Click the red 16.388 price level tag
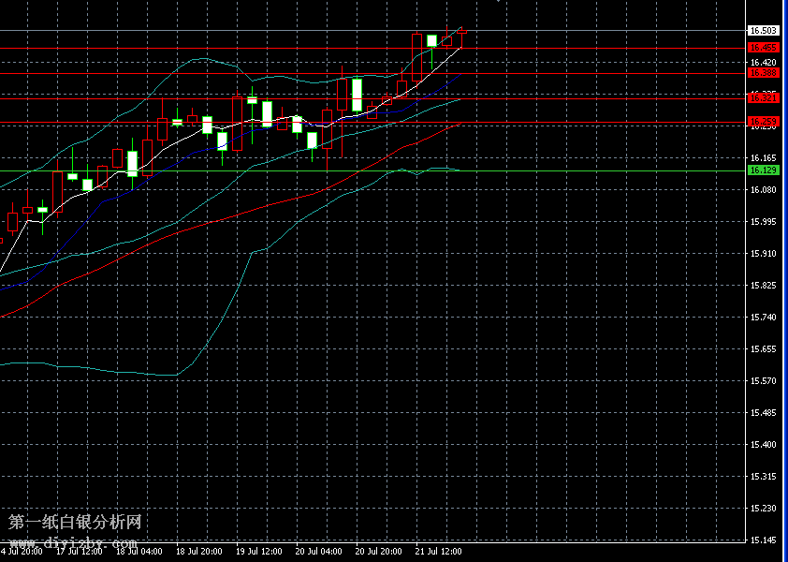Screen dimensions: 788x562 [764, 72]
